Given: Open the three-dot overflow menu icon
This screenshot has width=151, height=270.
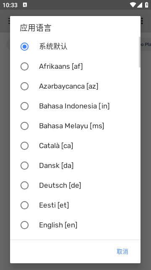Looking at the screenshot, I should point(142,21).
